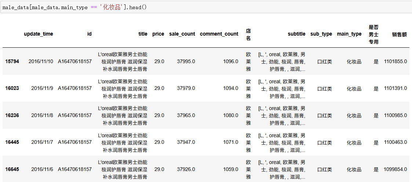Click 销售额 value 1100985.0
The height and width of the screenshot is (182, 412).
395,116
